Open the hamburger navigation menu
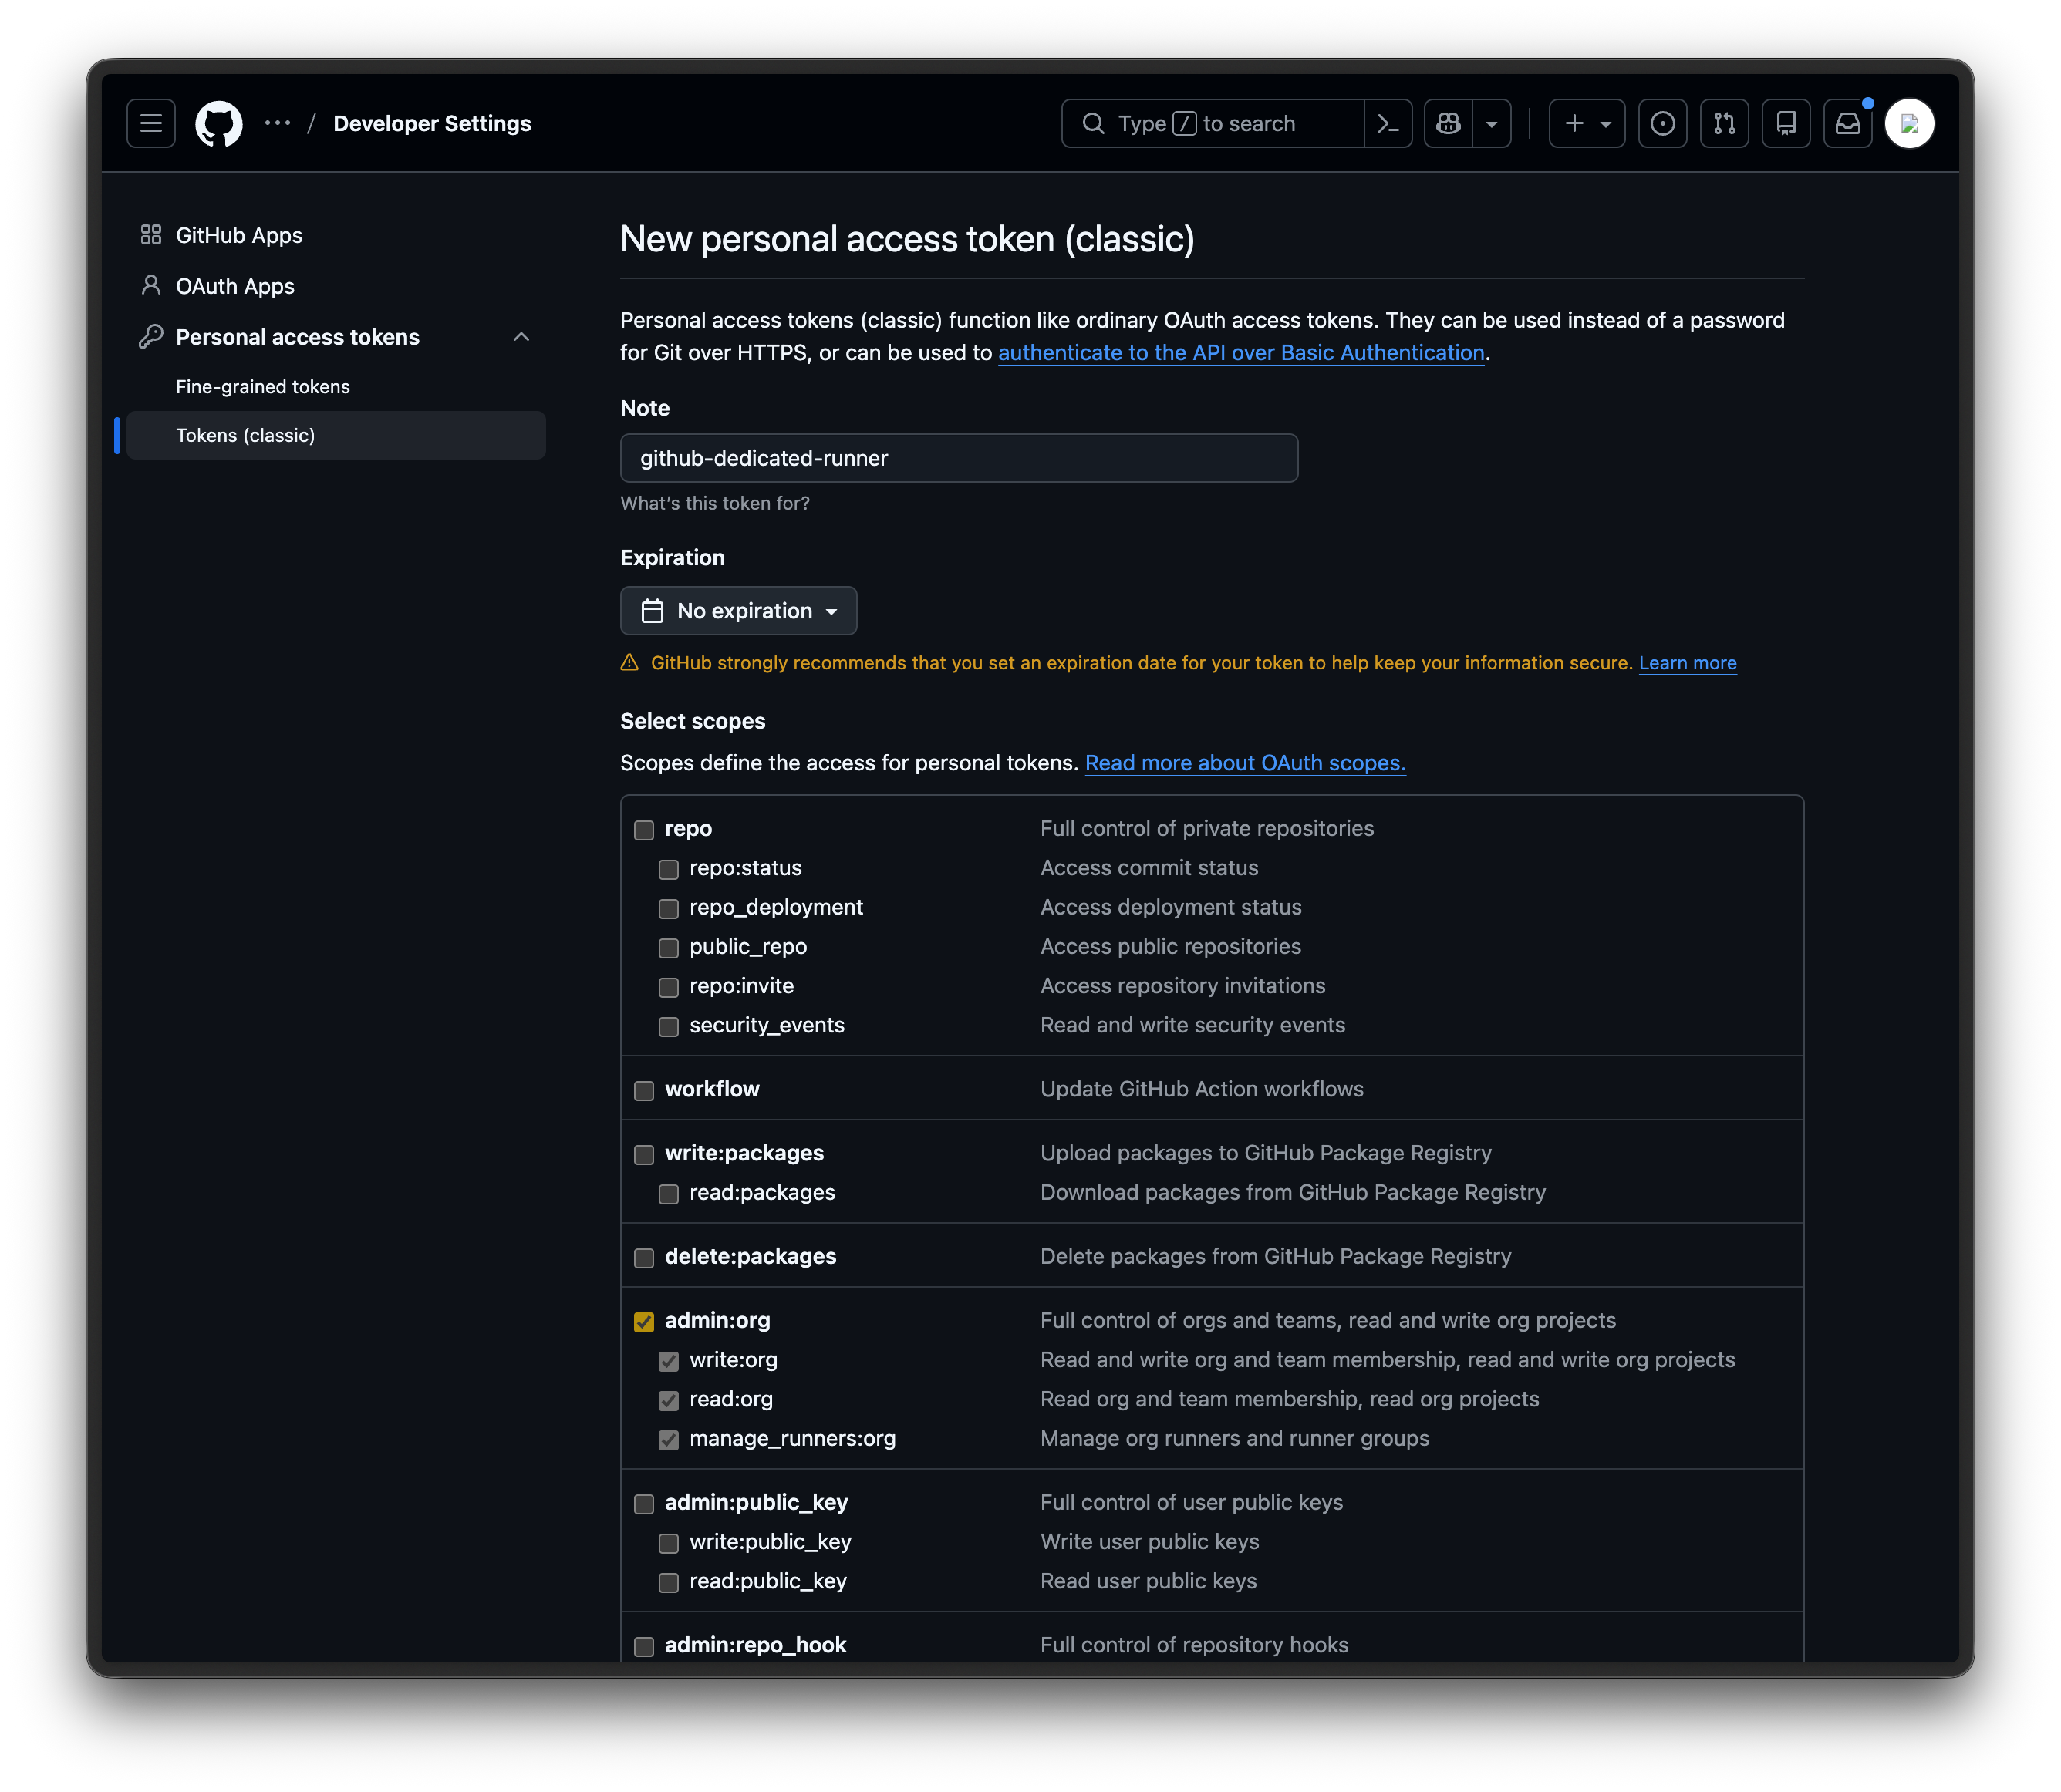 [x=151, y=123]
